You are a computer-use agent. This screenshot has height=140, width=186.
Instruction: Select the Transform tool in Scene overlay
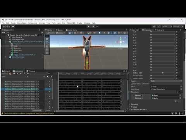(47, 53)
